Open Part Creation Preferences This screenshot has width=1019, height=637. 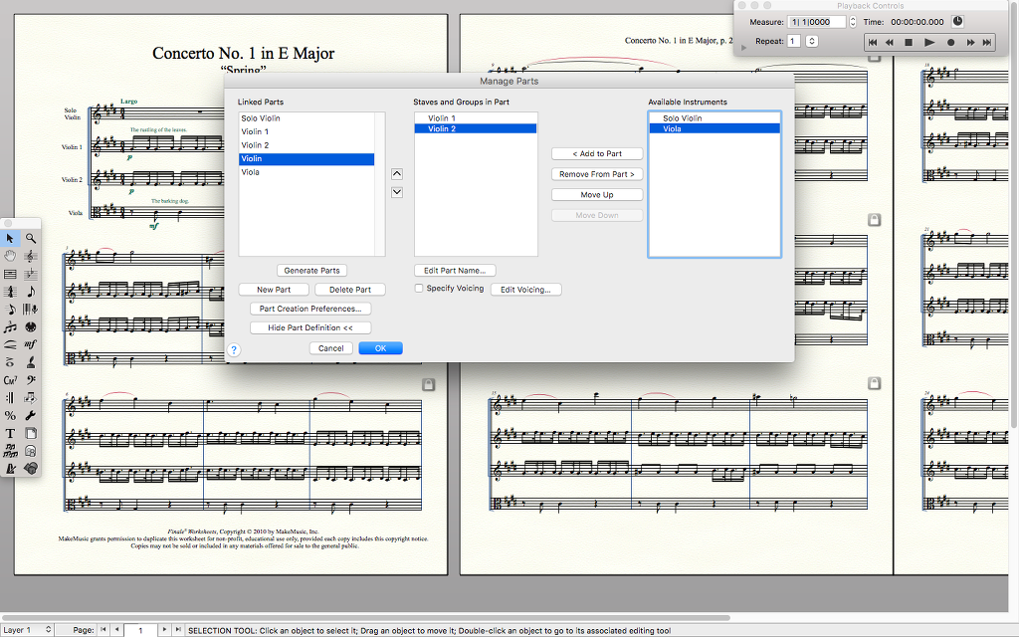click(x=310, y=309)
